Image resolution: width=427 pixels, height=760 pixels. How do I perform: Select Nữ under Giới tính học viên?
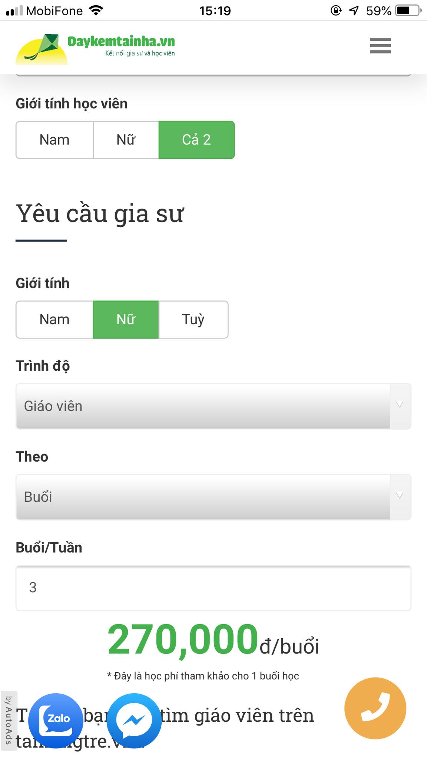(126, 140)
